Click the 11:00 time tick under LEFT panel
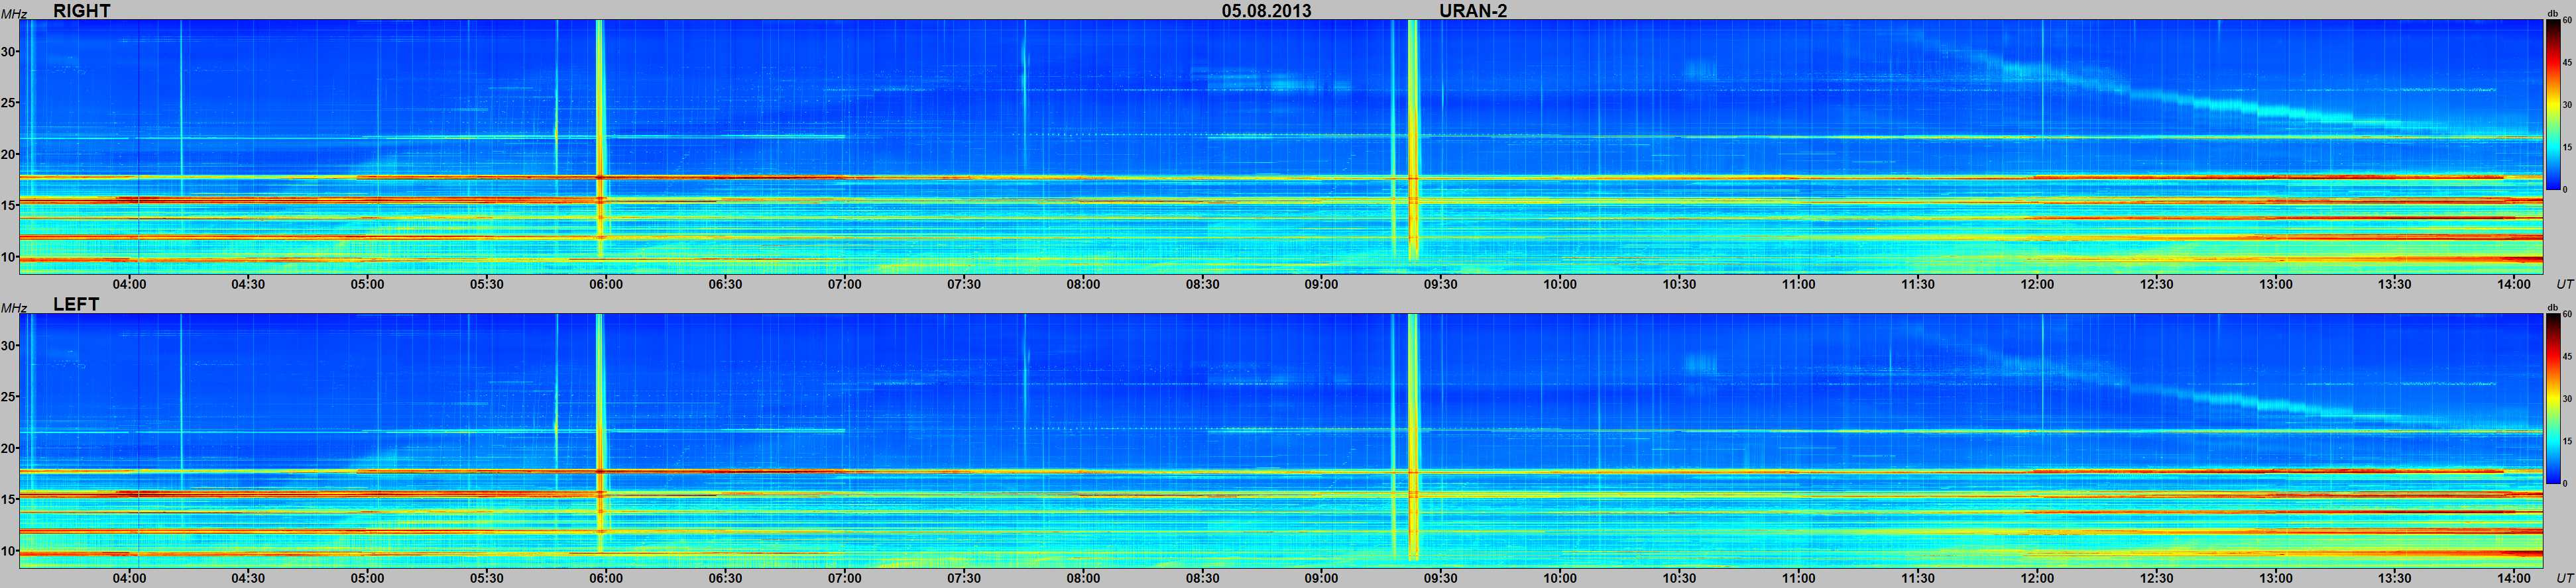The width and height of the screenshot is (2576, 588). pos(1798,578)
